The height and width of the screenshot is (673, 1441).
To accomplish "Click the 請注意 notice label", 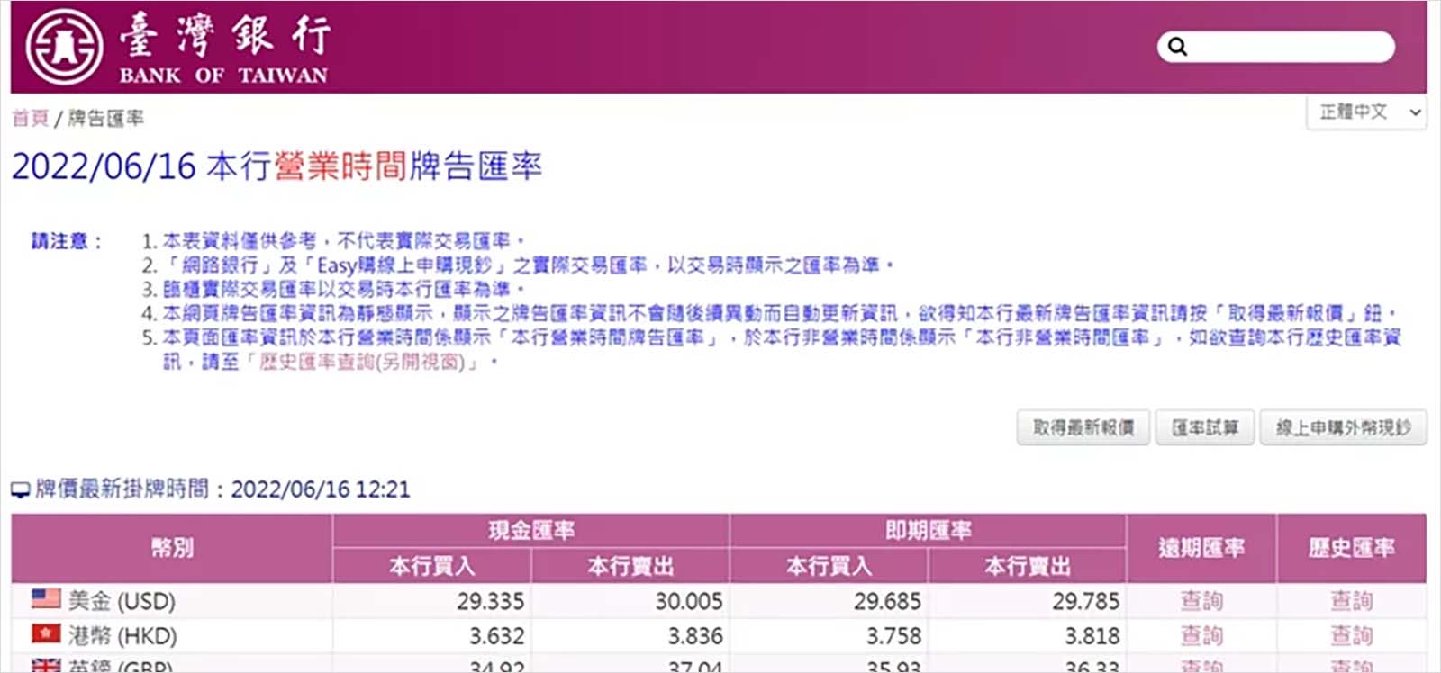I will [x=67, y=241].
